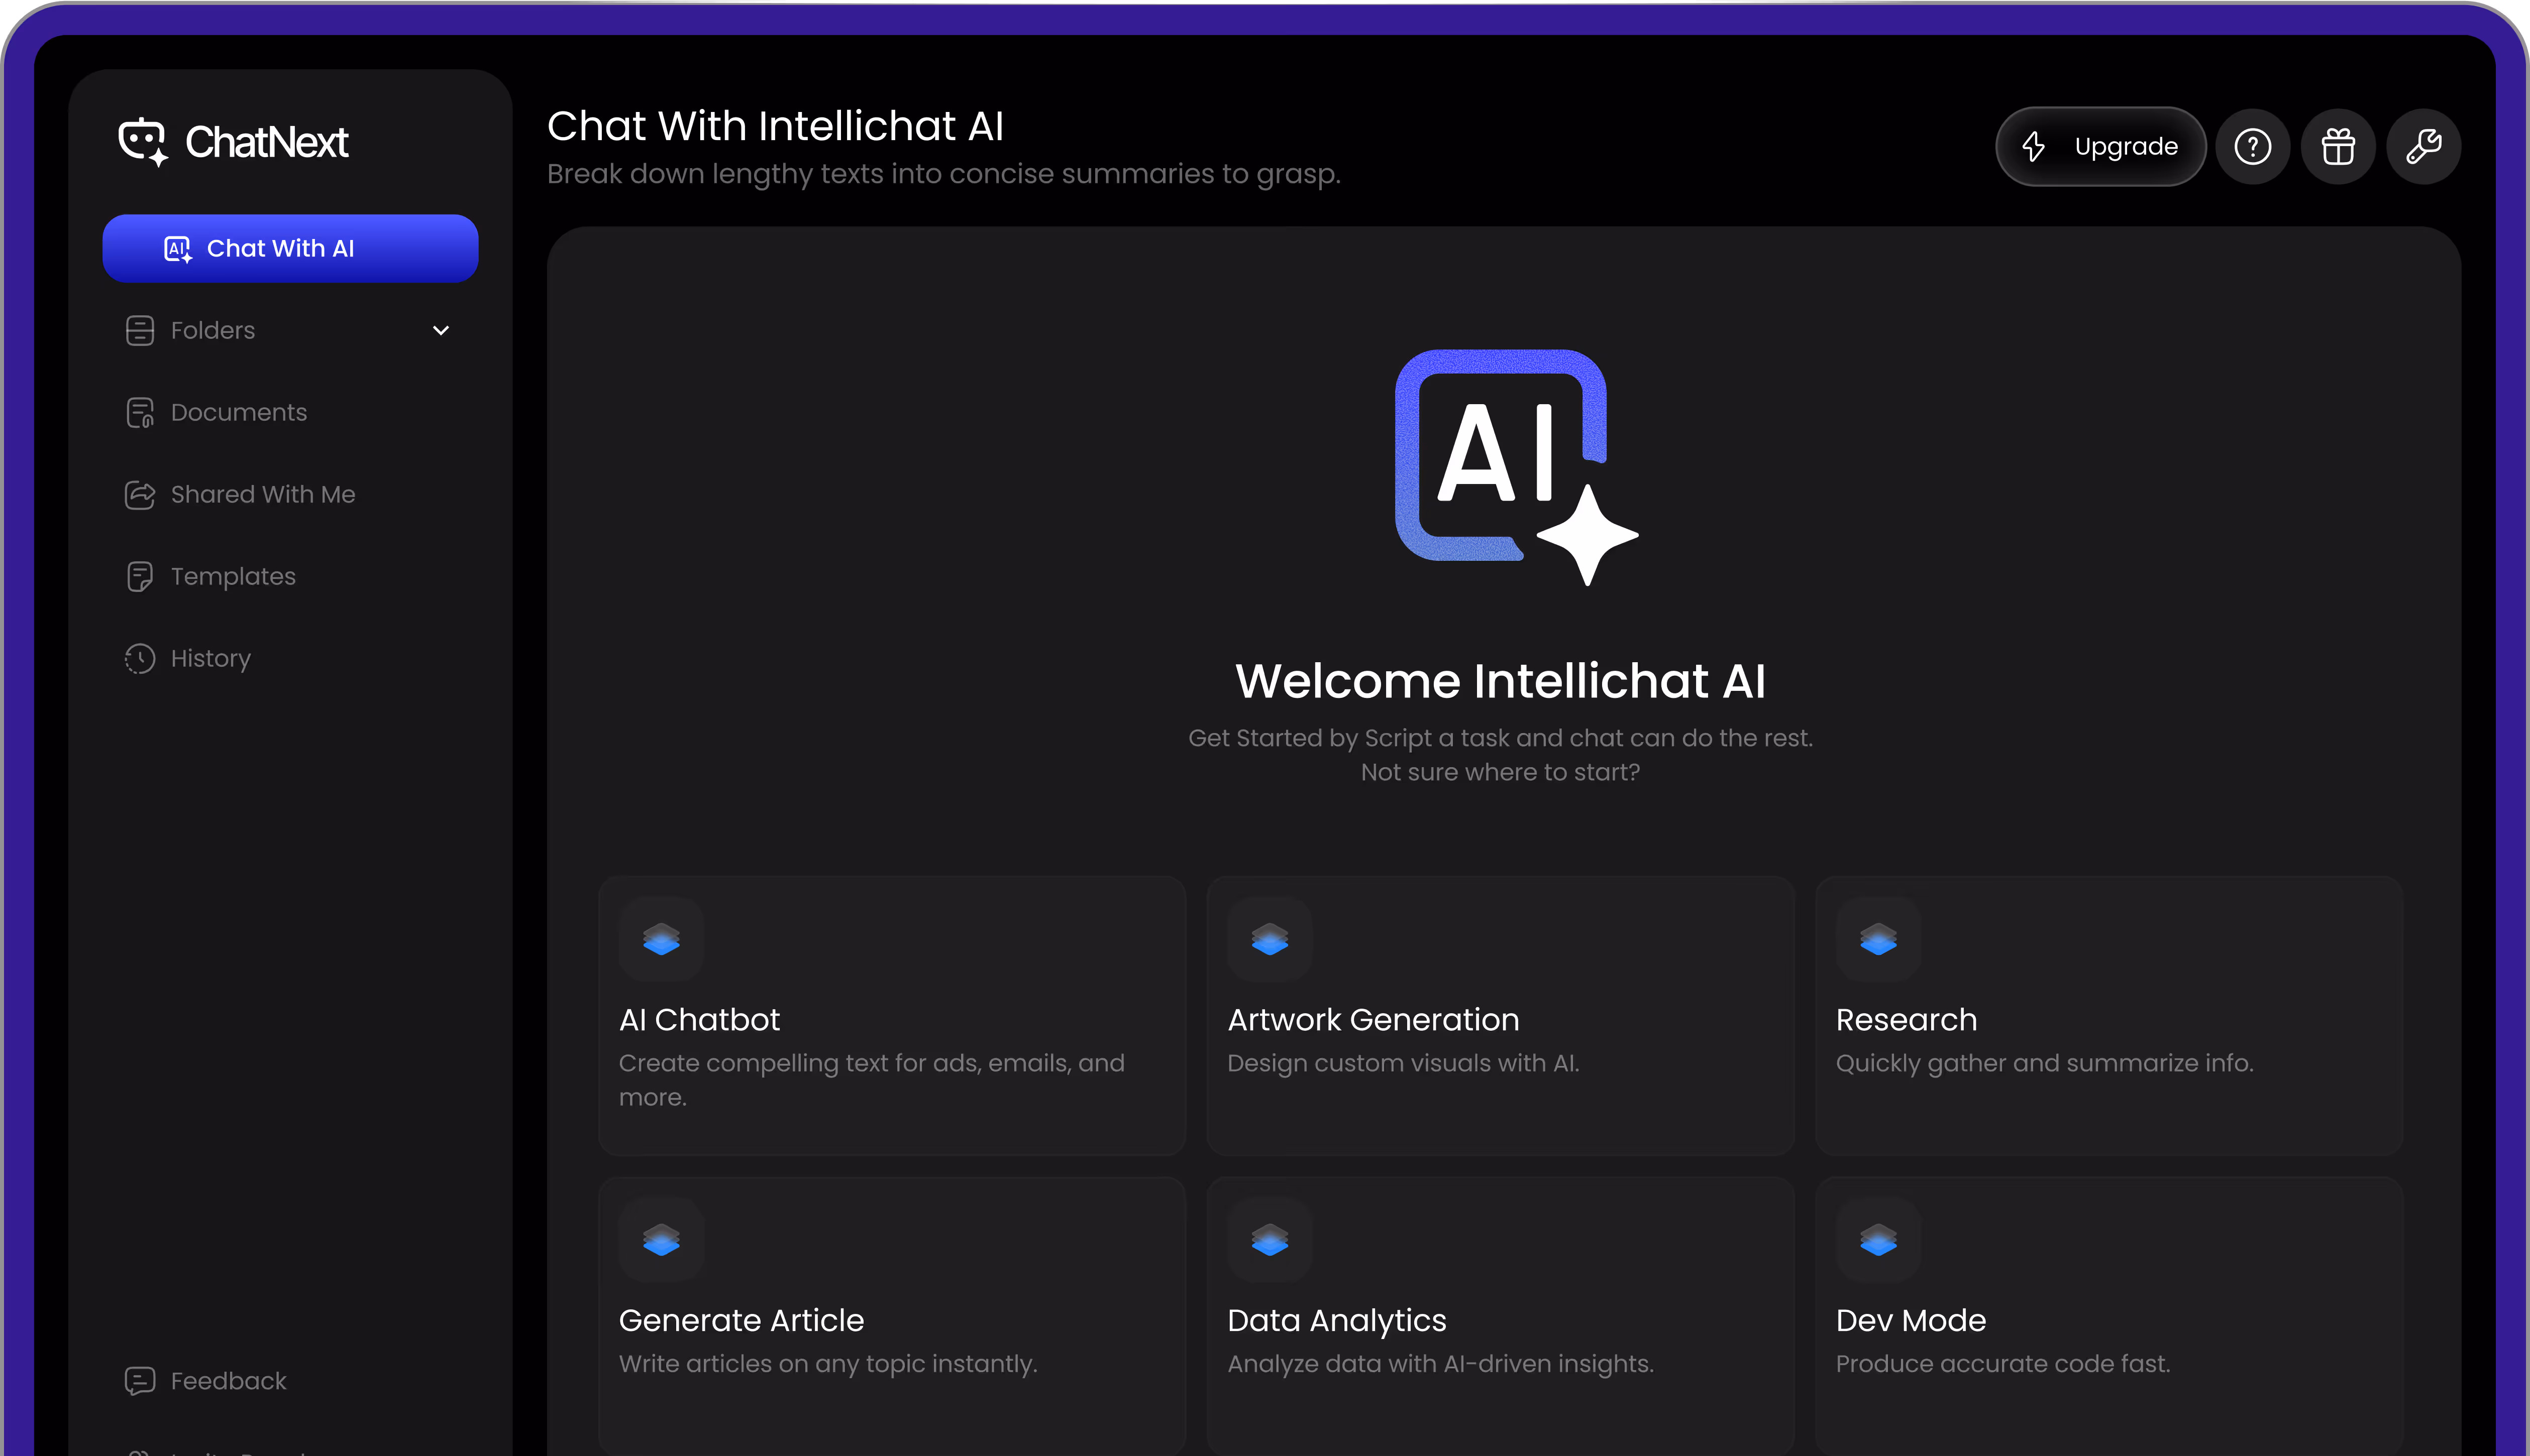The width and height of the screenshot is (2530, 1456).
Task: Select Chat With AI in sidebar
Action: pos(290,248)
